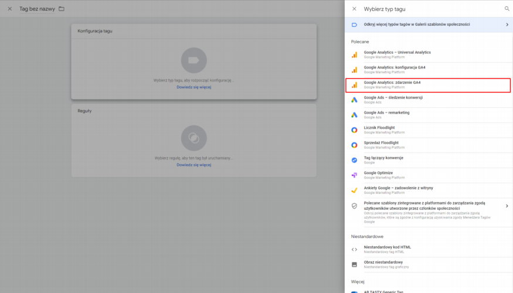Image resolution: width=513 pixels, height=293 pixels.
Task: Expand community template gallery banner arrow
Action: (x=507, y=25)
